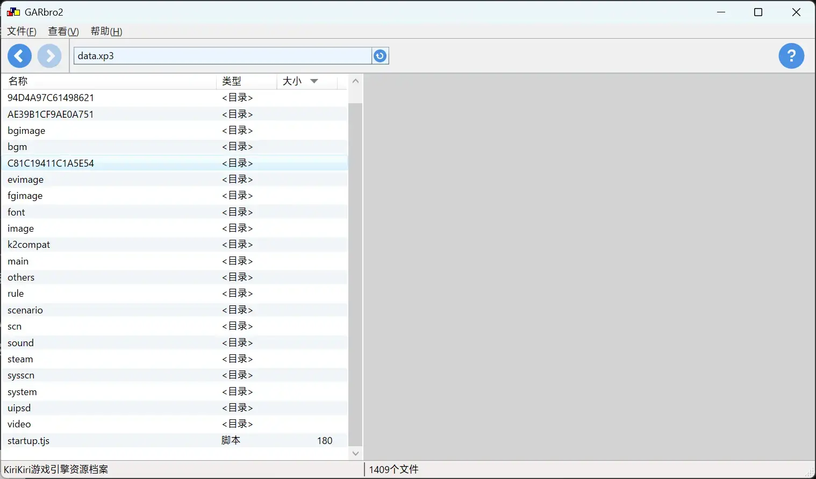Select the video directory
The height and width of the screenshot is (479, 816).
pos(175,424)
